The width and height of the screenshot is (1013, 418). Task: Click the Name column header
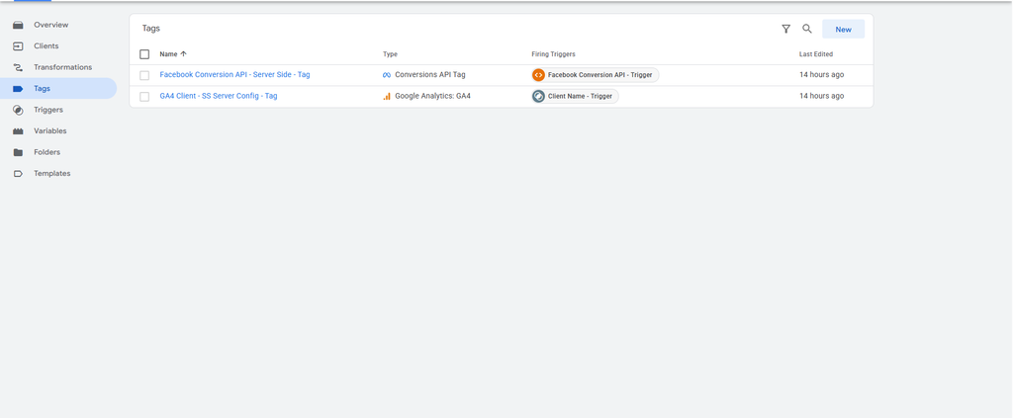tap(168, 54)
